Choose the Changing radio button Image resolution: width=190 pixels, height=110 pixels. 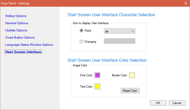(82, 41)
